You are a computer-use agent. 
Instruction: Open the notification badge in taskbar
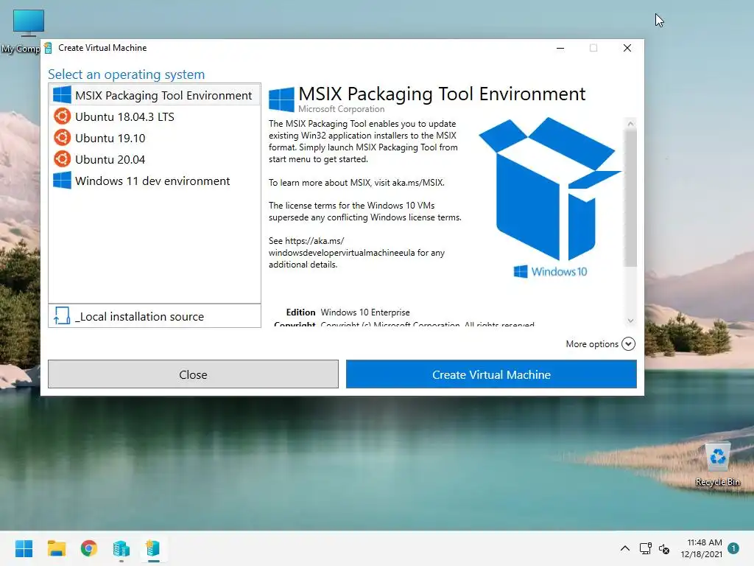[x=733, y=548]
